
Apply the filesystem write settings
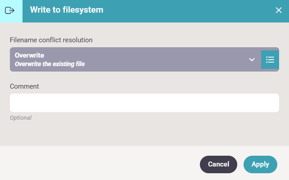260,164
